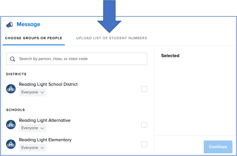Click Reading Light School District name
The height and width of the screenshot is (156, 237).
(48, 84)
